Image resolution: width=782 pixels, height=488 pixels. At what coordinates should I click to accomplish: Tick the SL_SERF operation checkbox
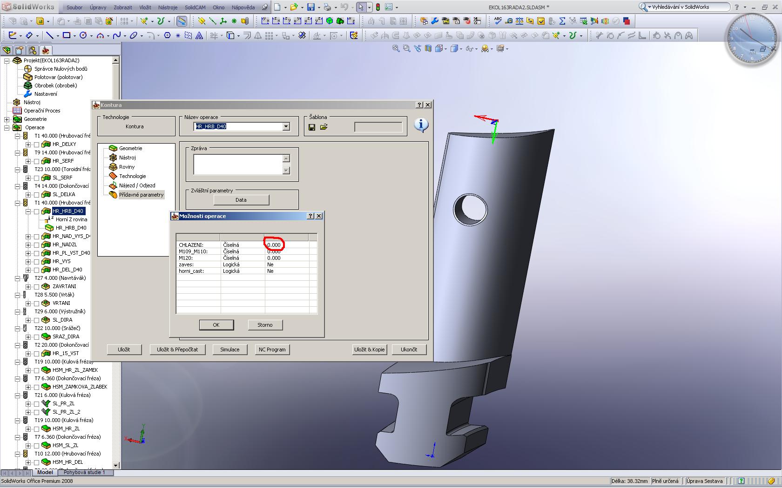[37, 178]
